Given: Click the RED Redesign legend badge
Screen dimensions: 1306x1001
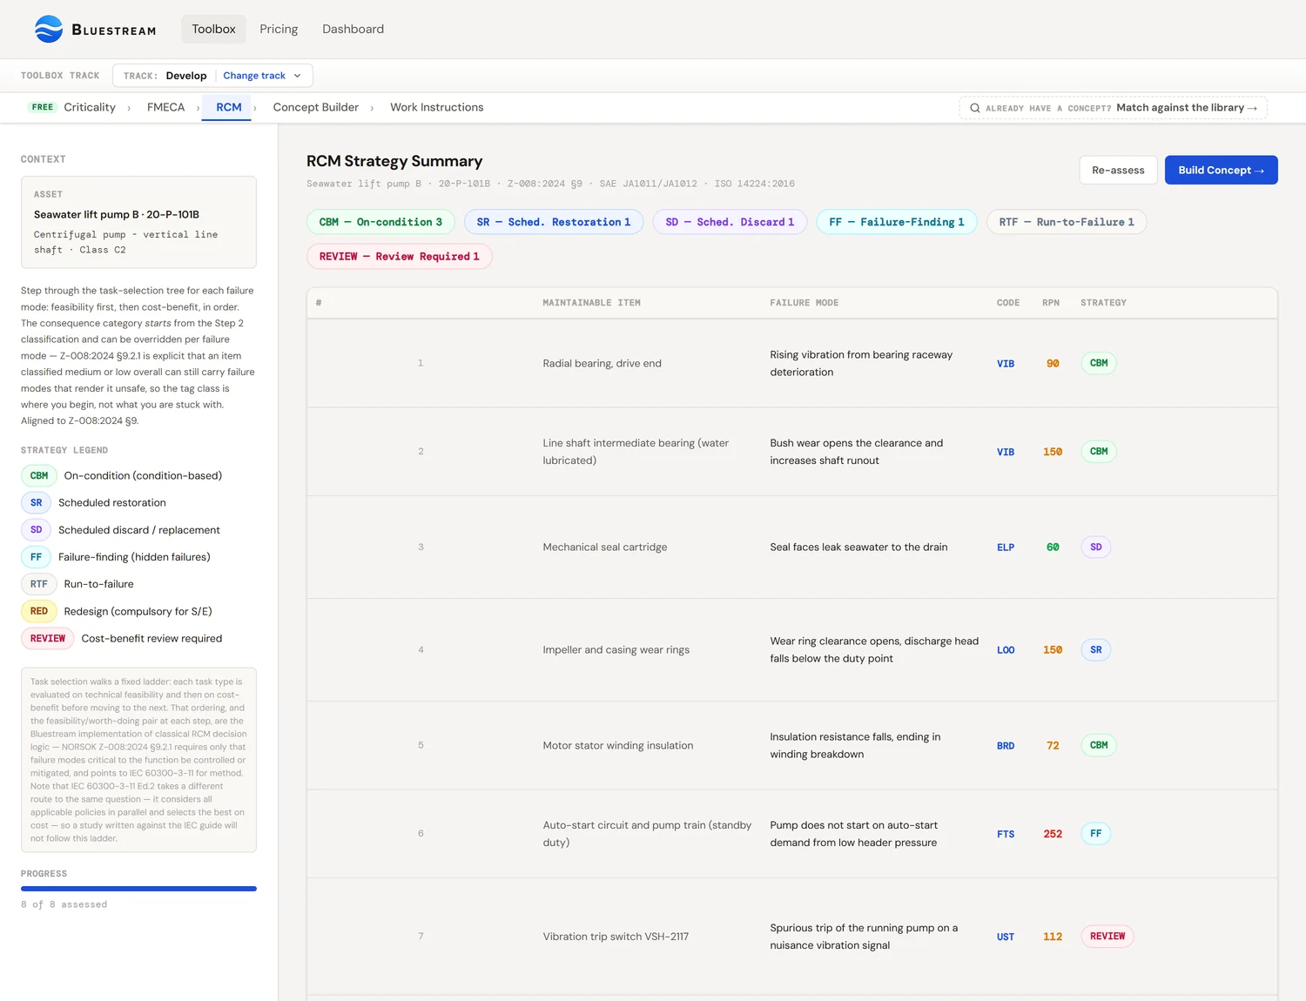Looking at the screenshot, I should click(39, 611).
